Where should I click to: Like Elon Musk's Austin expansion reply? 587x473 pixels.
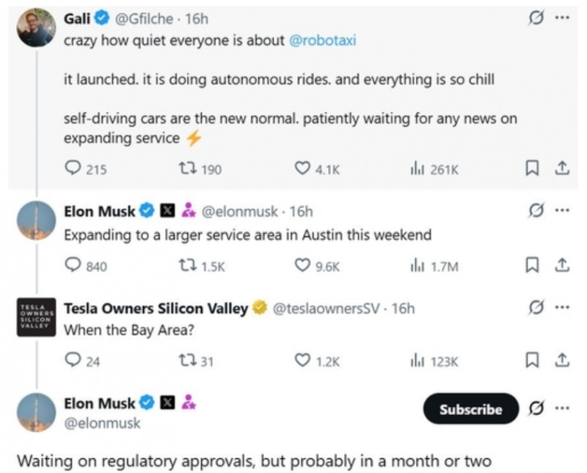[x=302, y=266]
